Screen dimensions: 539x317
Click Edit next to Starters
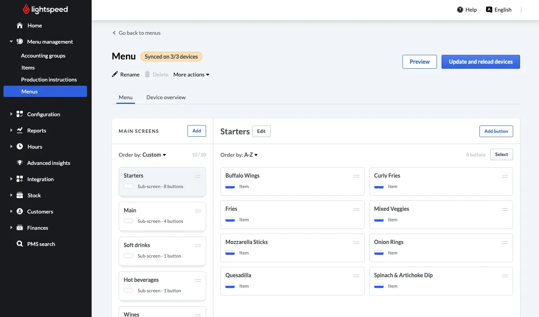tap(261, 131)
